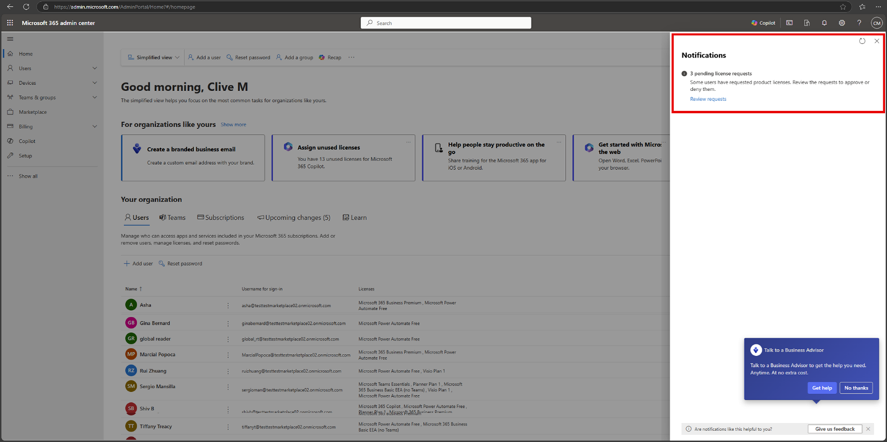Open user Marcial Popoca
Image resolution: width=887 pixels, height=442 pixels.
pyautogui.click(x=157, y=355)
